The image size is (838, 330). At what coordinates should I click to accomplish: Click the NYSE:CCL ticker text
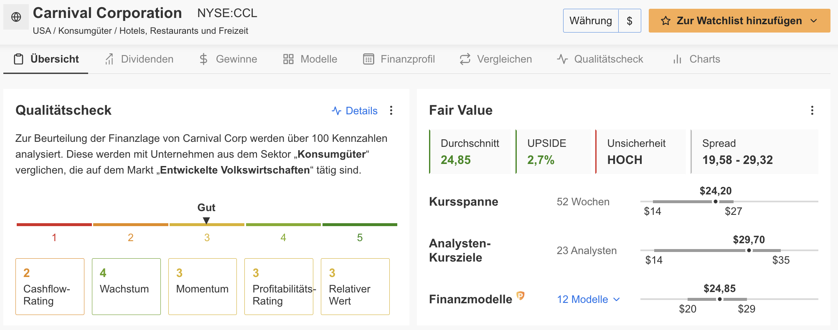[227, 13]
